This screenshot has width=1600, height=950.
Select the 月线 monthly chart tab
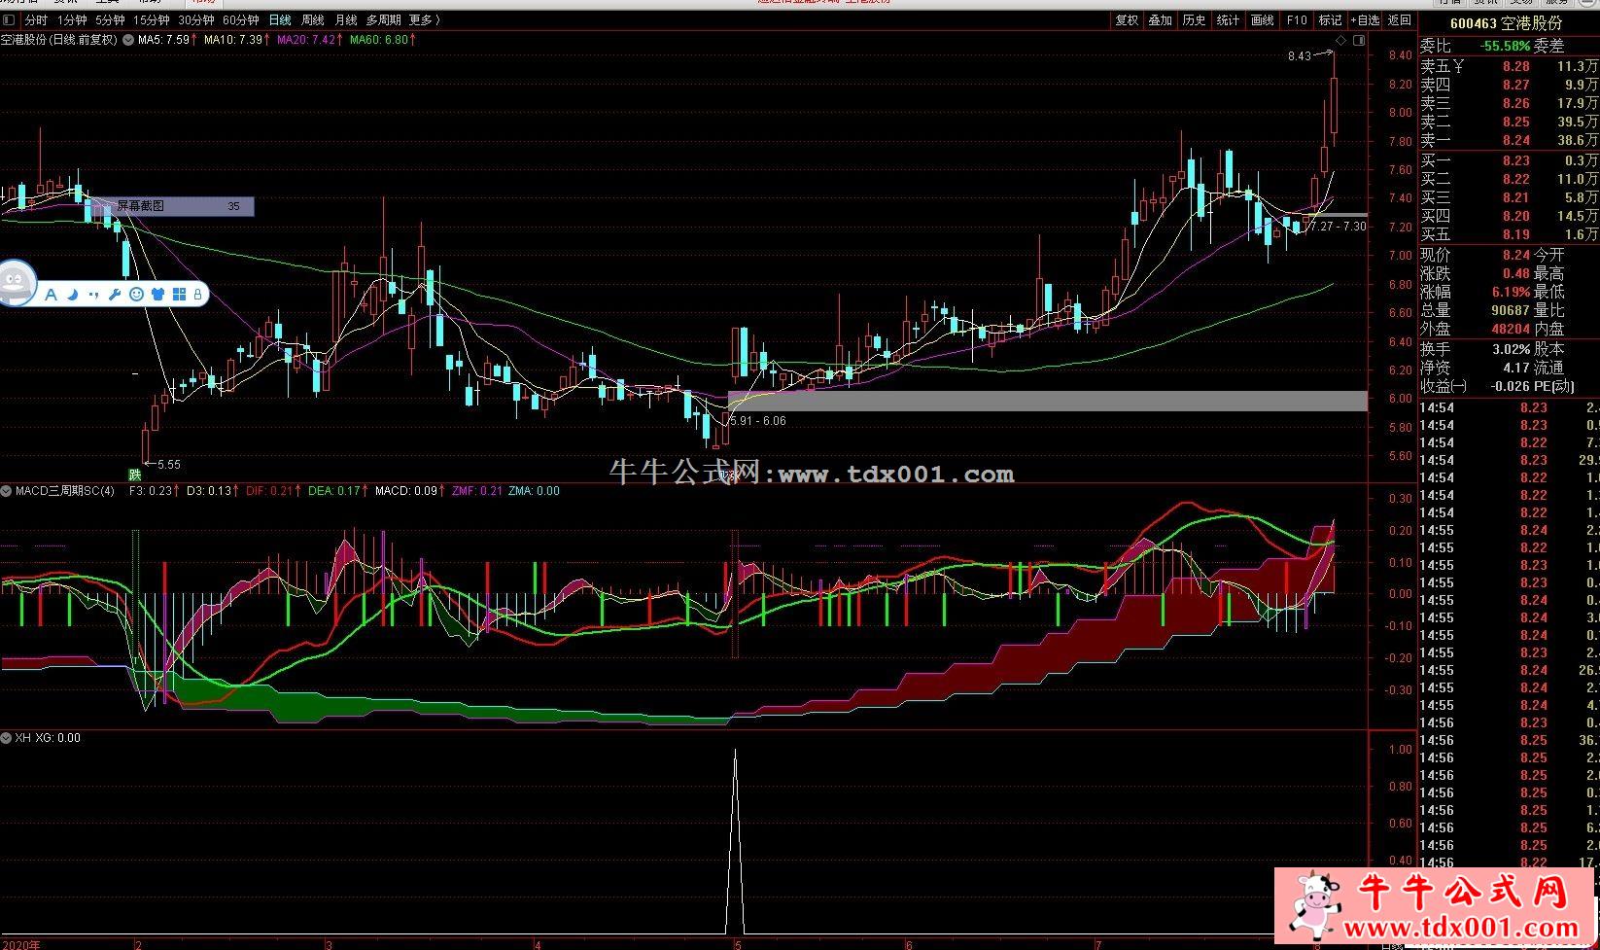click(346, 19)
